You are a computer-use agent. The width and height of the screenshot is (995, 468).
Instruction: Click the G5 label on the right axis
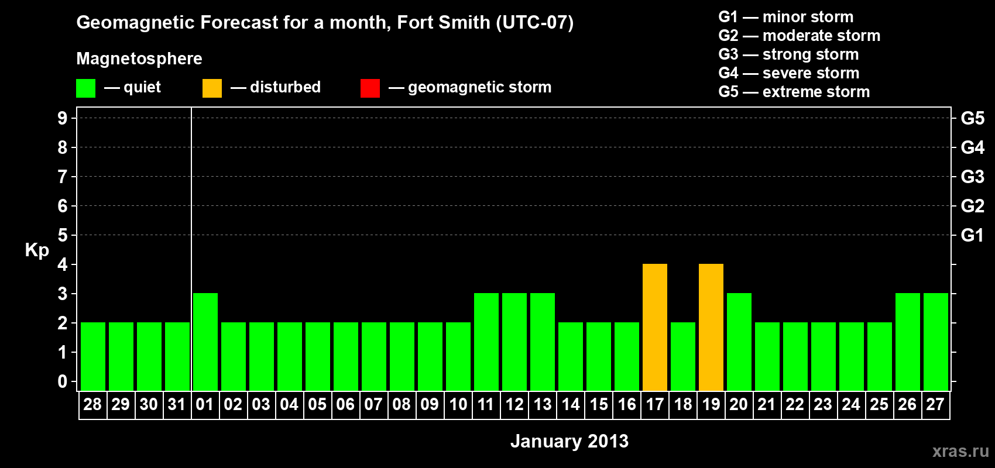(973, 118)
